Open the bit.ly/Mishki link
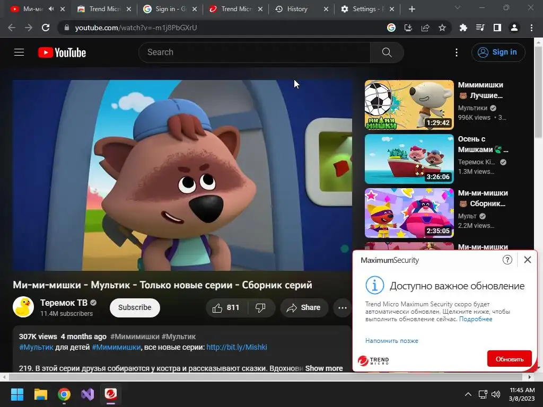This screenshot has width=543, height=407. coord(237,347)
